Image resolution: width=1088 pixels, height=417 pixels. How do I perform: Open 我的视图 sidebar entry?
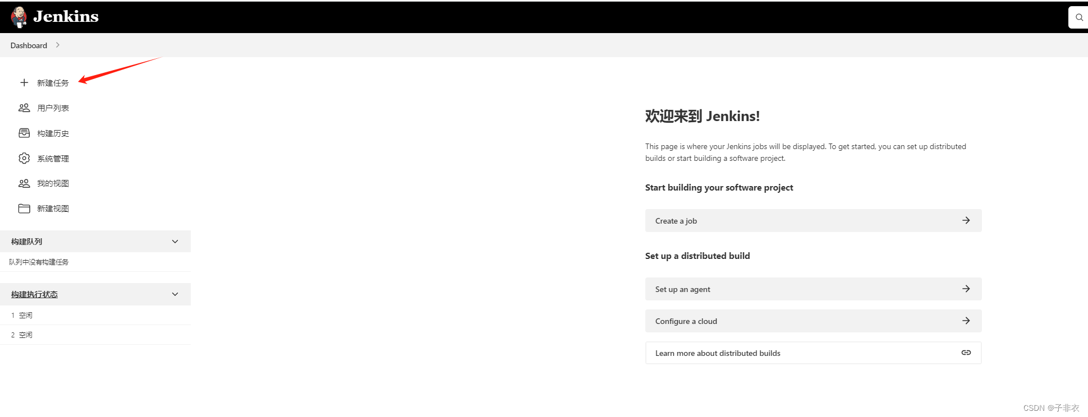(x=53, y=183)
